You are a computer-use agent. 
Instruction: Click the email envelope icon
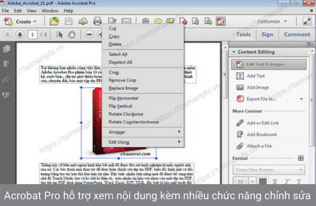click(126, 21)
